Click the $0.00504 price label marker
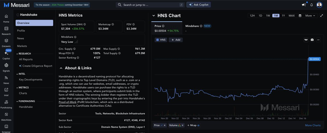The image size is (327, 133). 314,59
